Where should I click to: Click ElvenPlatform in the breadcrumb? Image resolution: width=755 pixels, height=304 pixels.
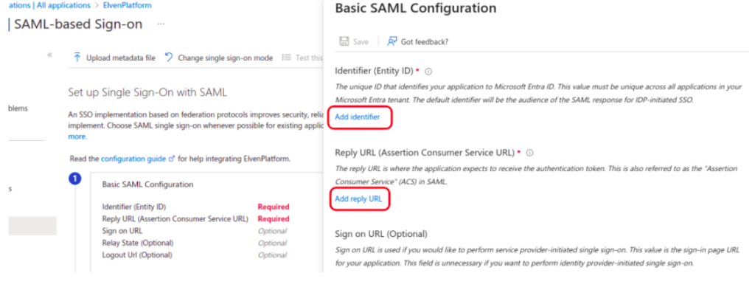[128, 5]
